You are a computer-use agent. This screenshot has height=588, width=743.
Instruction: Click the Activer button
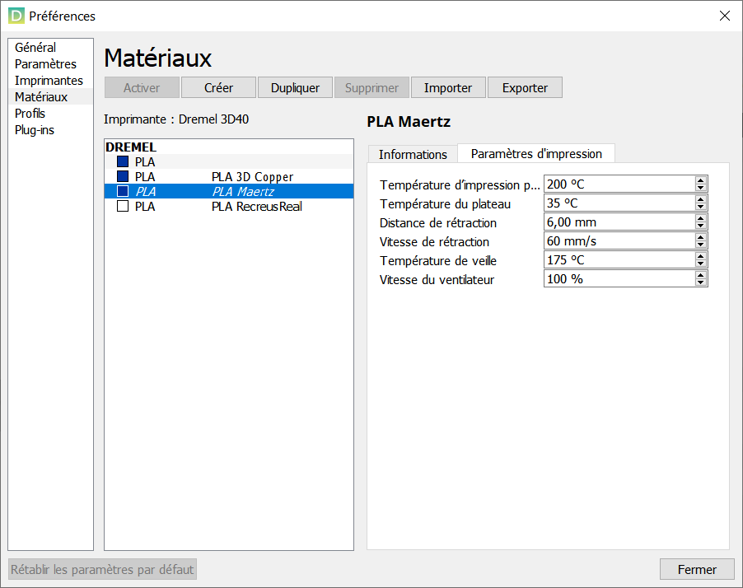tap(142, 87)
